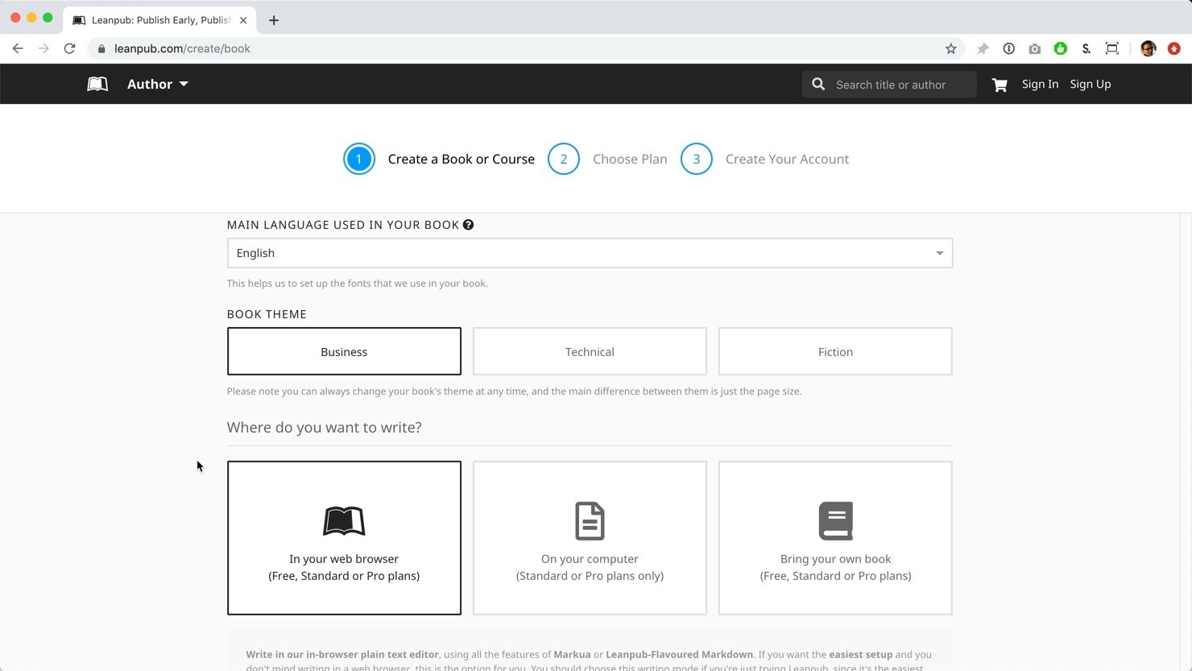Close the Leanpub tab
The image size is (1192, 671).
tap(243, 20)
